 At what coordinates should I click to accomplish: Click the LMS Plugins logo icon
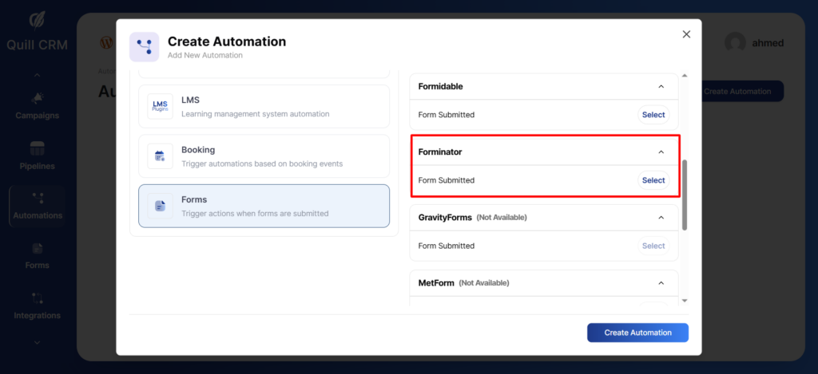tap(160, 107)
